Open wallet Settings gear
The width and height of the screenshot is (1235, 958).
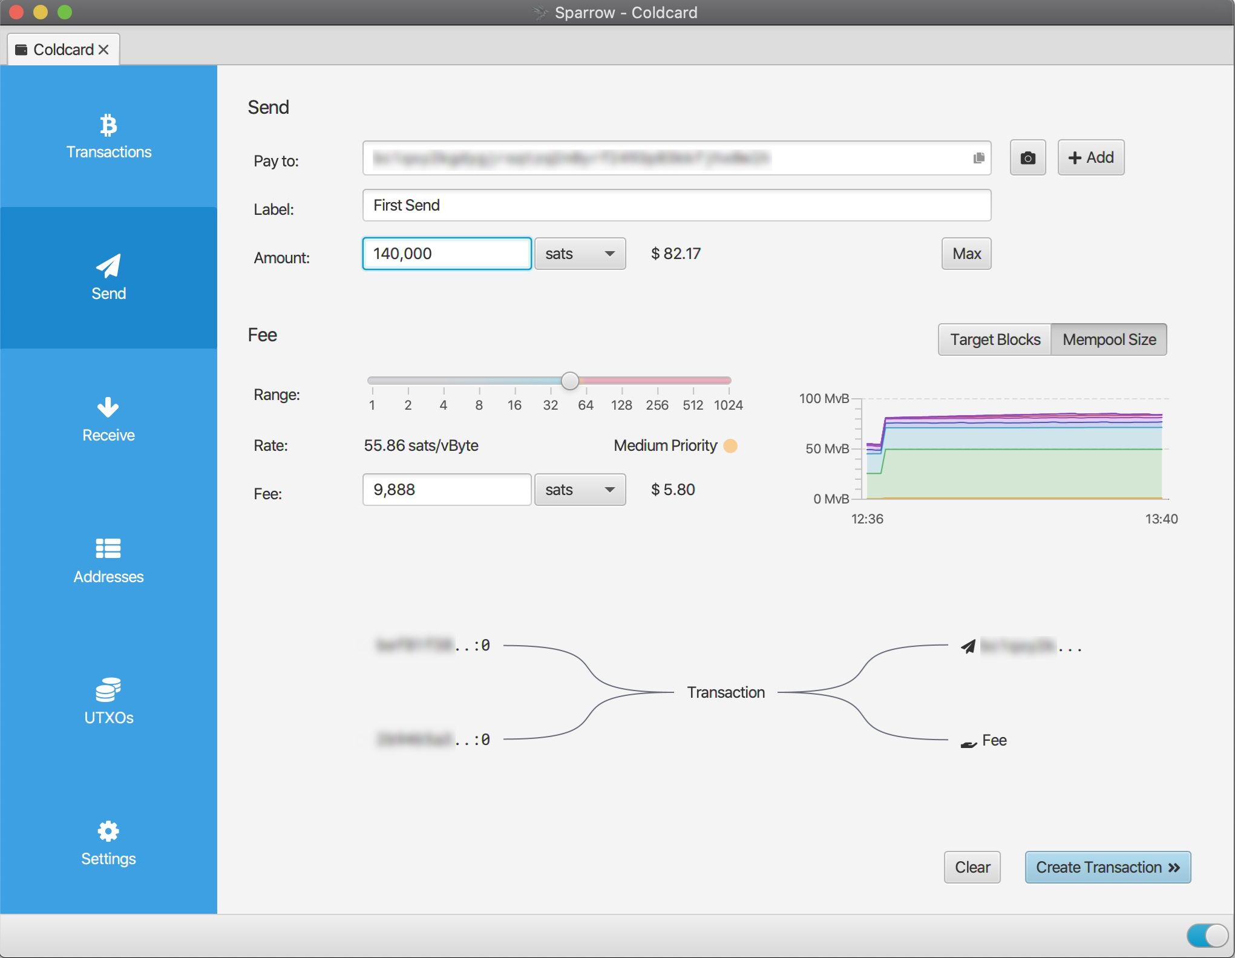coord(108,844)
